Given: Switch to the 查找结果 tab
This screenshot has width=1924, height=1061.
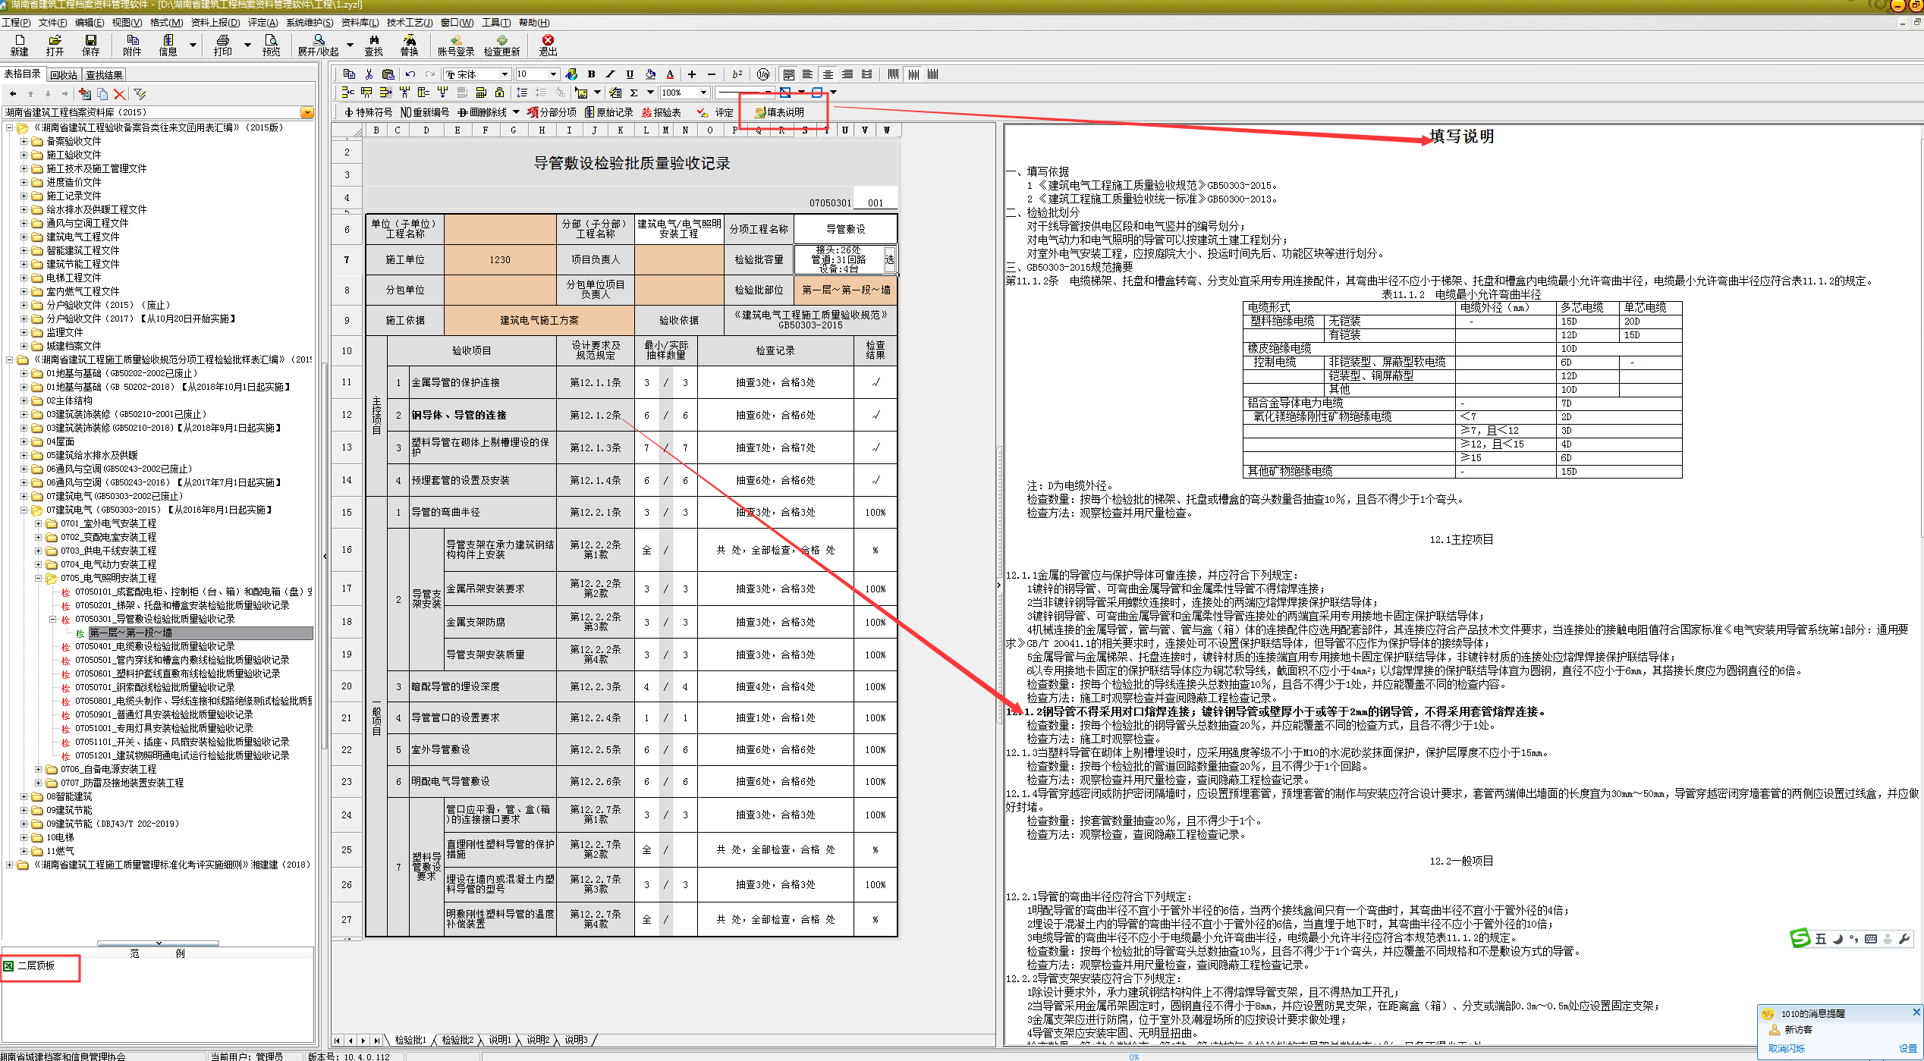Looking at the screenshot, I should [x=104, y=75].
